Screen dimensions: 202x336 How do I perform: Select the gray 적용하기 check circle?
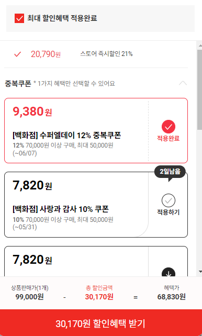[x=169, y=200]
